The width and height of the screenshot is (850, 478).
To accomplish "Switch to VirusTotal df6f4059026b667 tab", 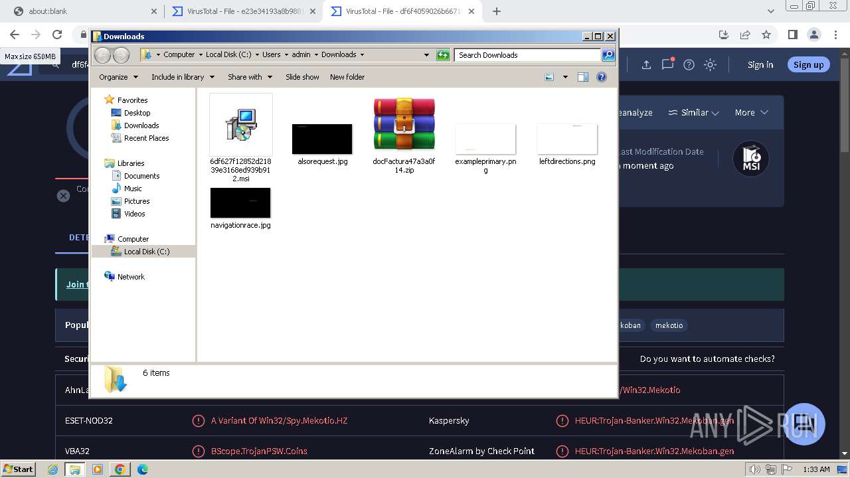I will click(402, 11).
